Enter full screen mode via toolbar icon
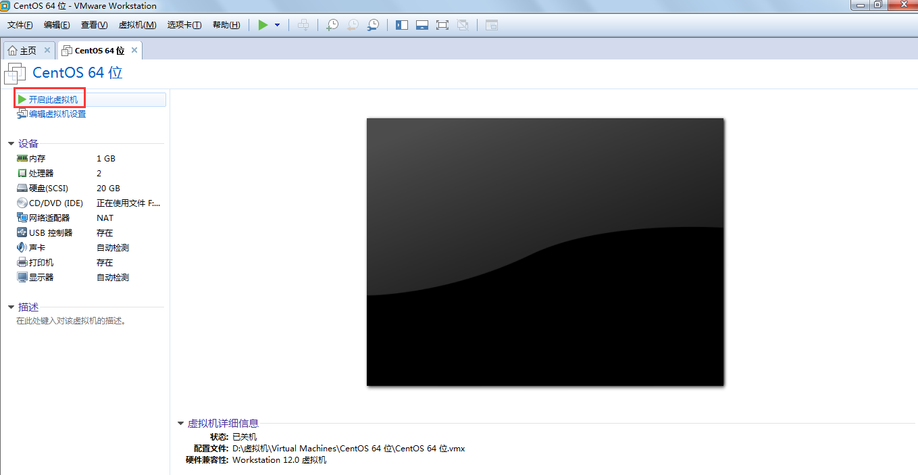 tap(442, 25)
